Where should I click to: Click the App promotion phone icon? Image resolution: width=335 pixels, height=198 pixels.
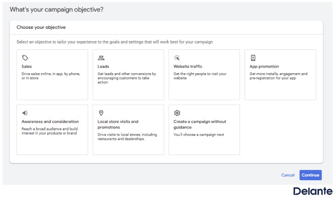253,58
